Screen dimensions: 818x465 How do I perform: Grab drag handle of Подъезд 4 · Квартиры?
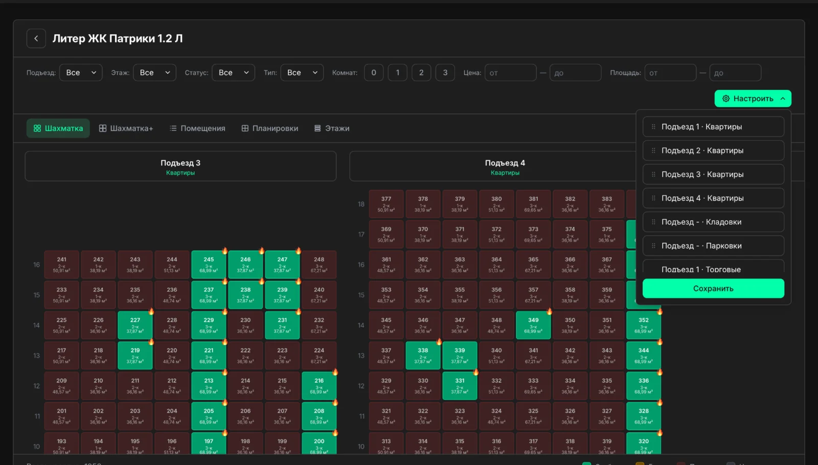point(653,198)
